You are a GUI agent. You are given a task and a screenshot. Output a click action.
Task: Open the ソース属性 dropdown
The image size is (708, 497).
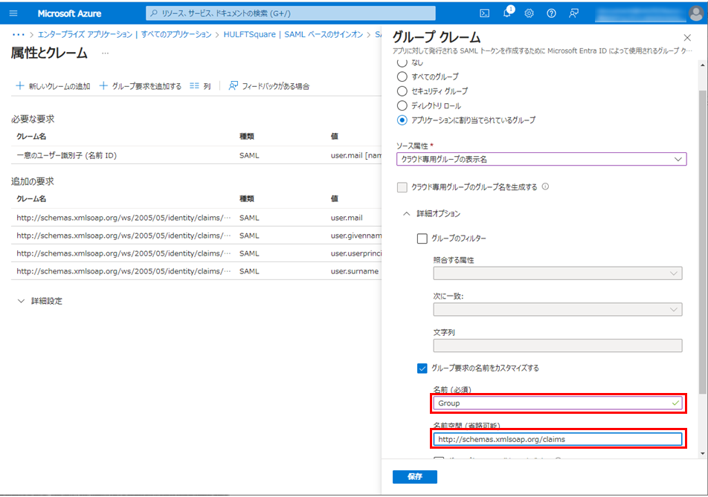[x=541, y=159]
